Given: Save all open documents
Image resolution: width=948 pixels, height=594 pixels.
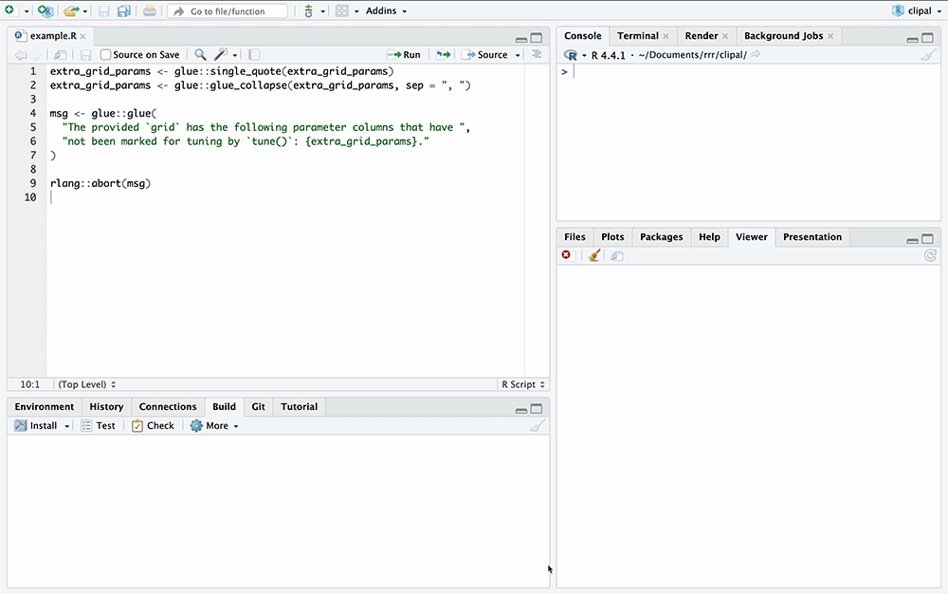Looking at the screenshot, I should 123,10.
